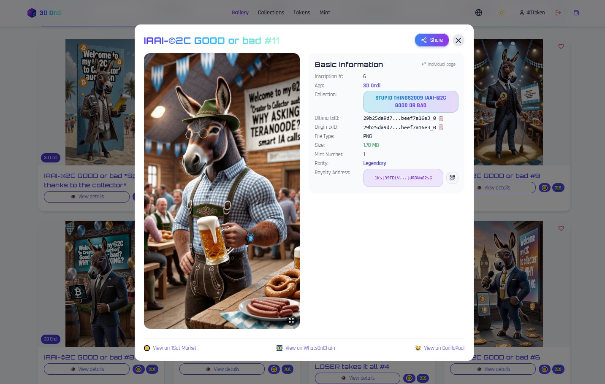Viewport: 605px width, 384px height.
Task: Open 1Sat Market icon on #6 card
Action: click(x=545, y=369)
